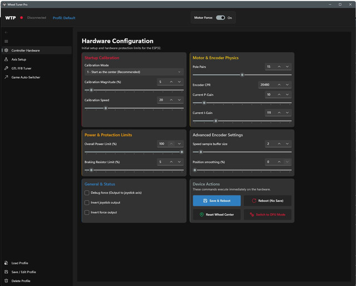356x286 pixels.
Task: Increase Calibration Speed with up arrow
Action: pyautogui.click(x=171, y=100)
